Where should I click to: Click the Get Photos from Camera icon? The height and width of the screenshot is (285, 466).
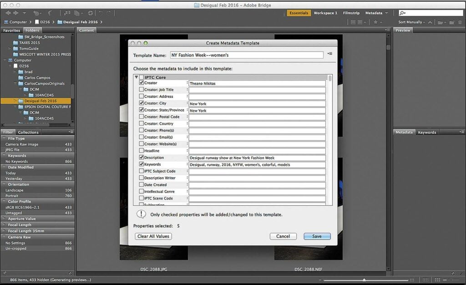(x=67, y=13)
